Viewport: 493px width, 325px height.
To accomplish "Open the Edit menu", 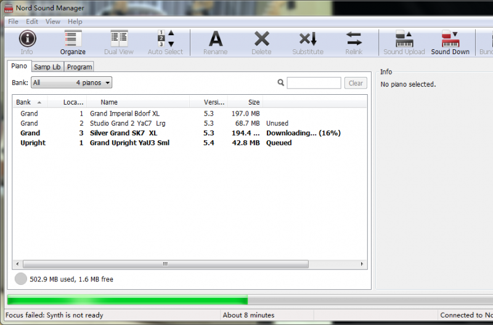I will coord(32,22).
